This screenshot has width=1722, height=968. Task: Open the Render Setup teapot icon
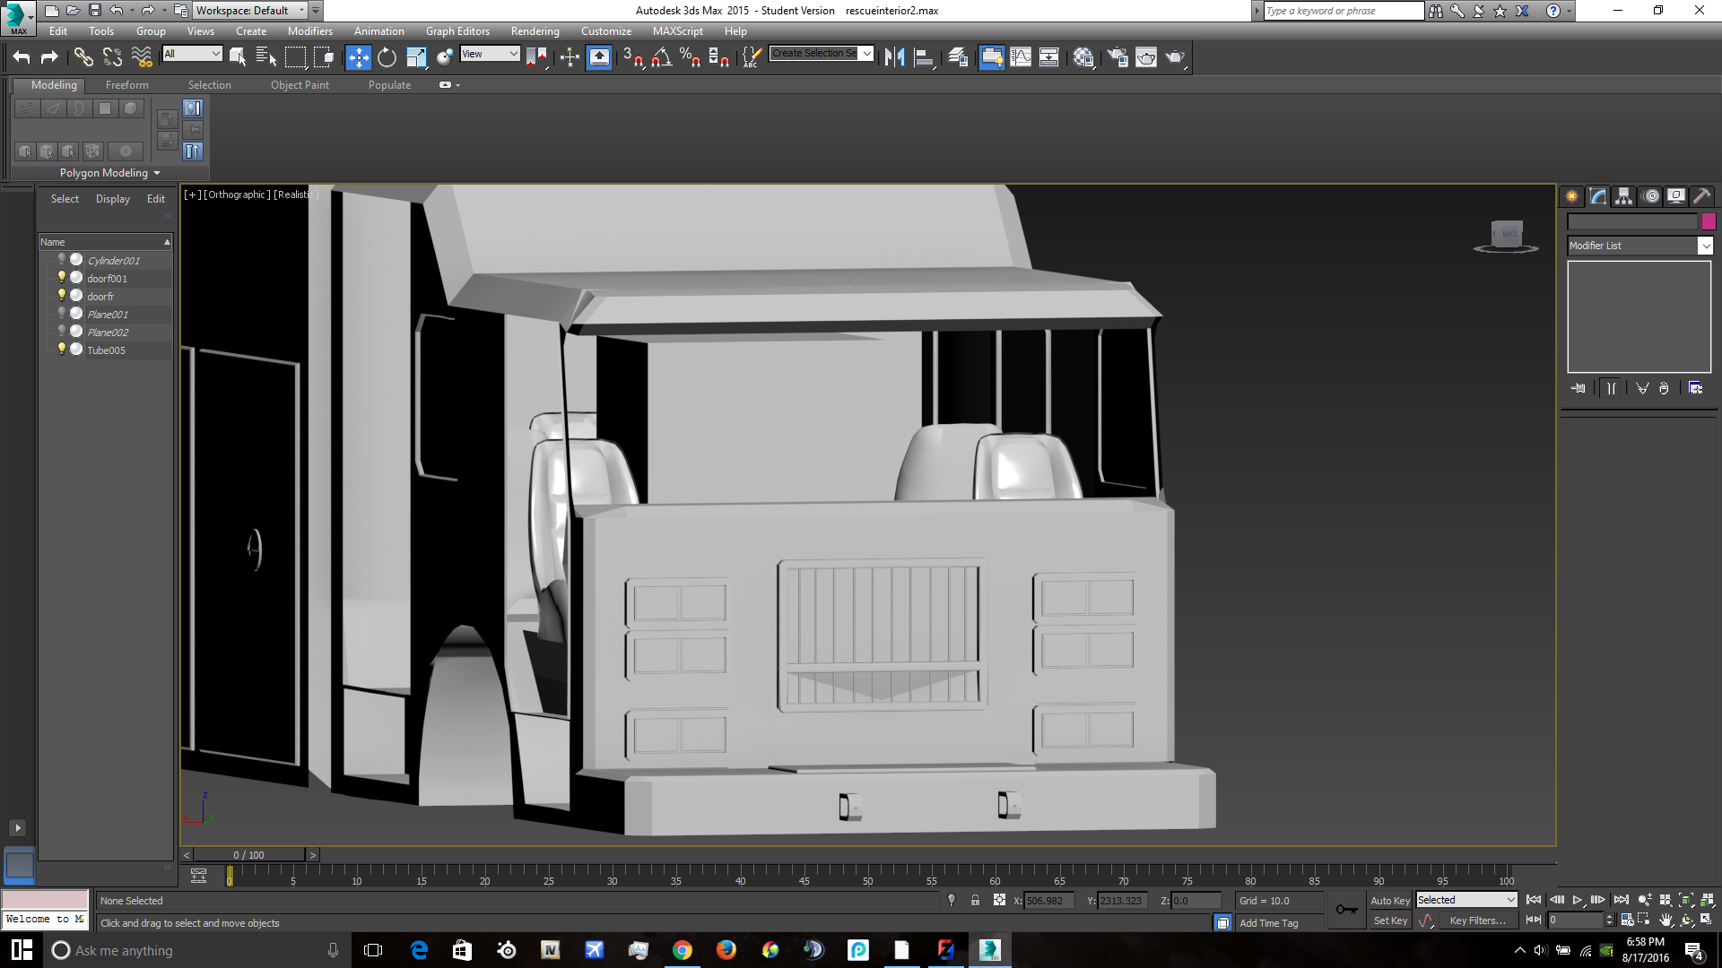[1118, 57]
